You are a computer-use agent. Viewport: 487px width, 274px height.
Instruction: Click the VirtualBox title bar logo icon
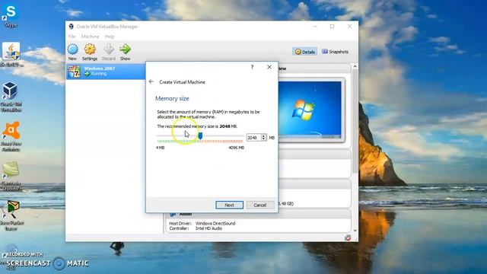[x=71, y=27]
